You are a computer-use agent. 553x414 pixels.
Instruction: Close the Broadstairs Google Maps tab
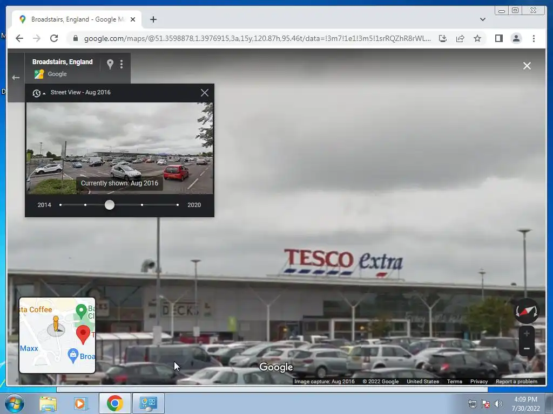(x=133, y=19)
